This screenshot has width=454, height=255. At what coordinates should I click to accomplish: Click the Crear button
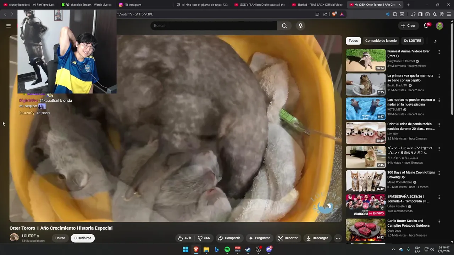pos(408,25)
